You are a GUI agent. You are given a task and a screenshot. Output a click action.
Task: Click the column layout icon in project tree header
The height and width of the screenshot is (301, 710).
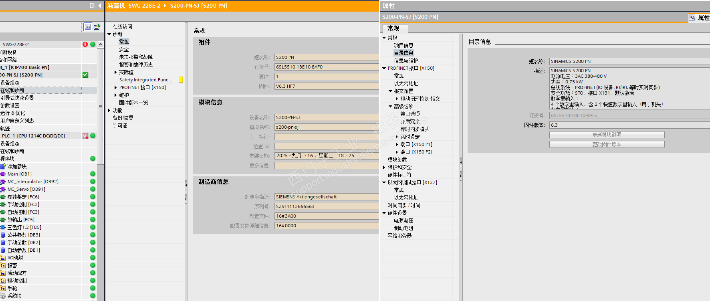tap(92, 6)
